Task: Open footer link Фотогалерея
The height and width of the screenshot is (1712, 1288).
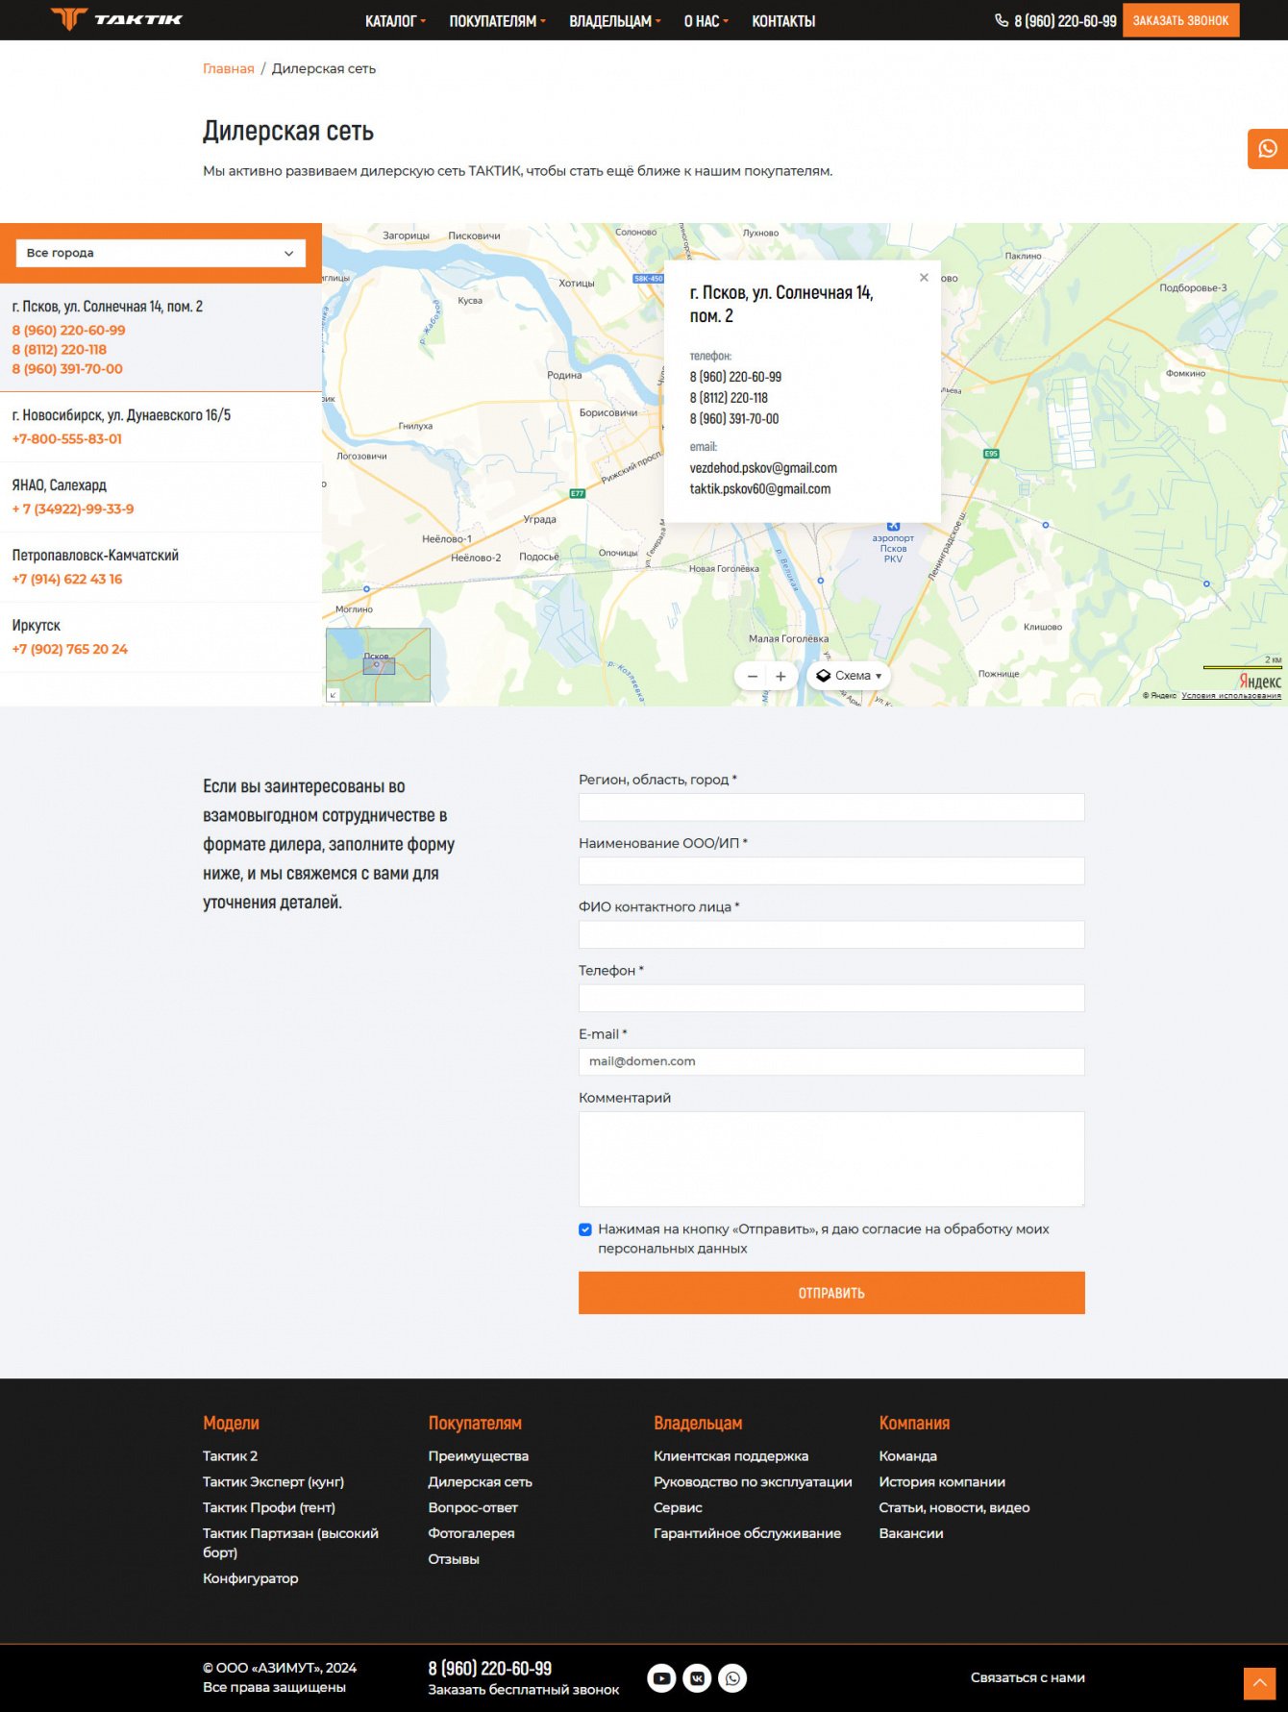Action: pos(471,1534)
